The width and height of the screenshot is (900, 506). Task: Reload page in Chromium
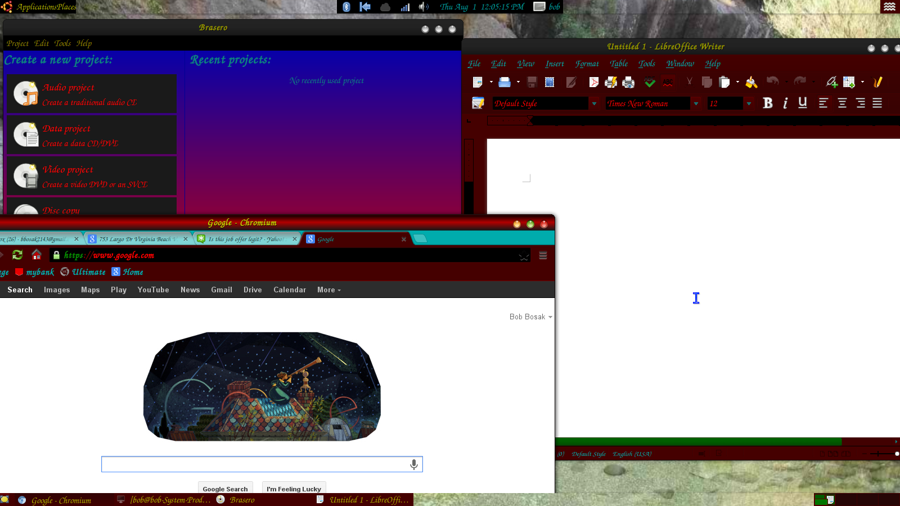[17, 255]
